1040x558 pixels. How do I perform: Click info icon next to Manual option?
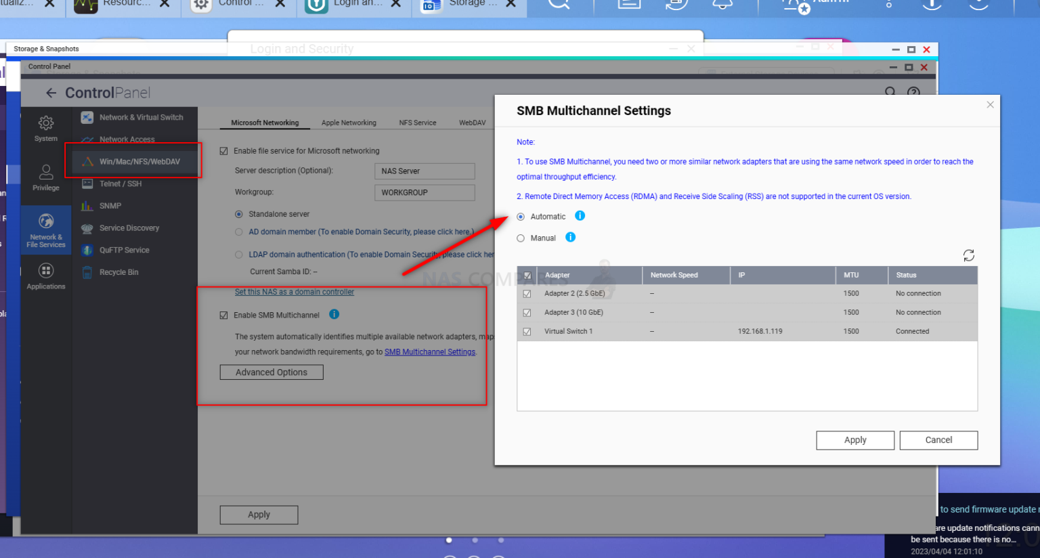coord(570,237)
